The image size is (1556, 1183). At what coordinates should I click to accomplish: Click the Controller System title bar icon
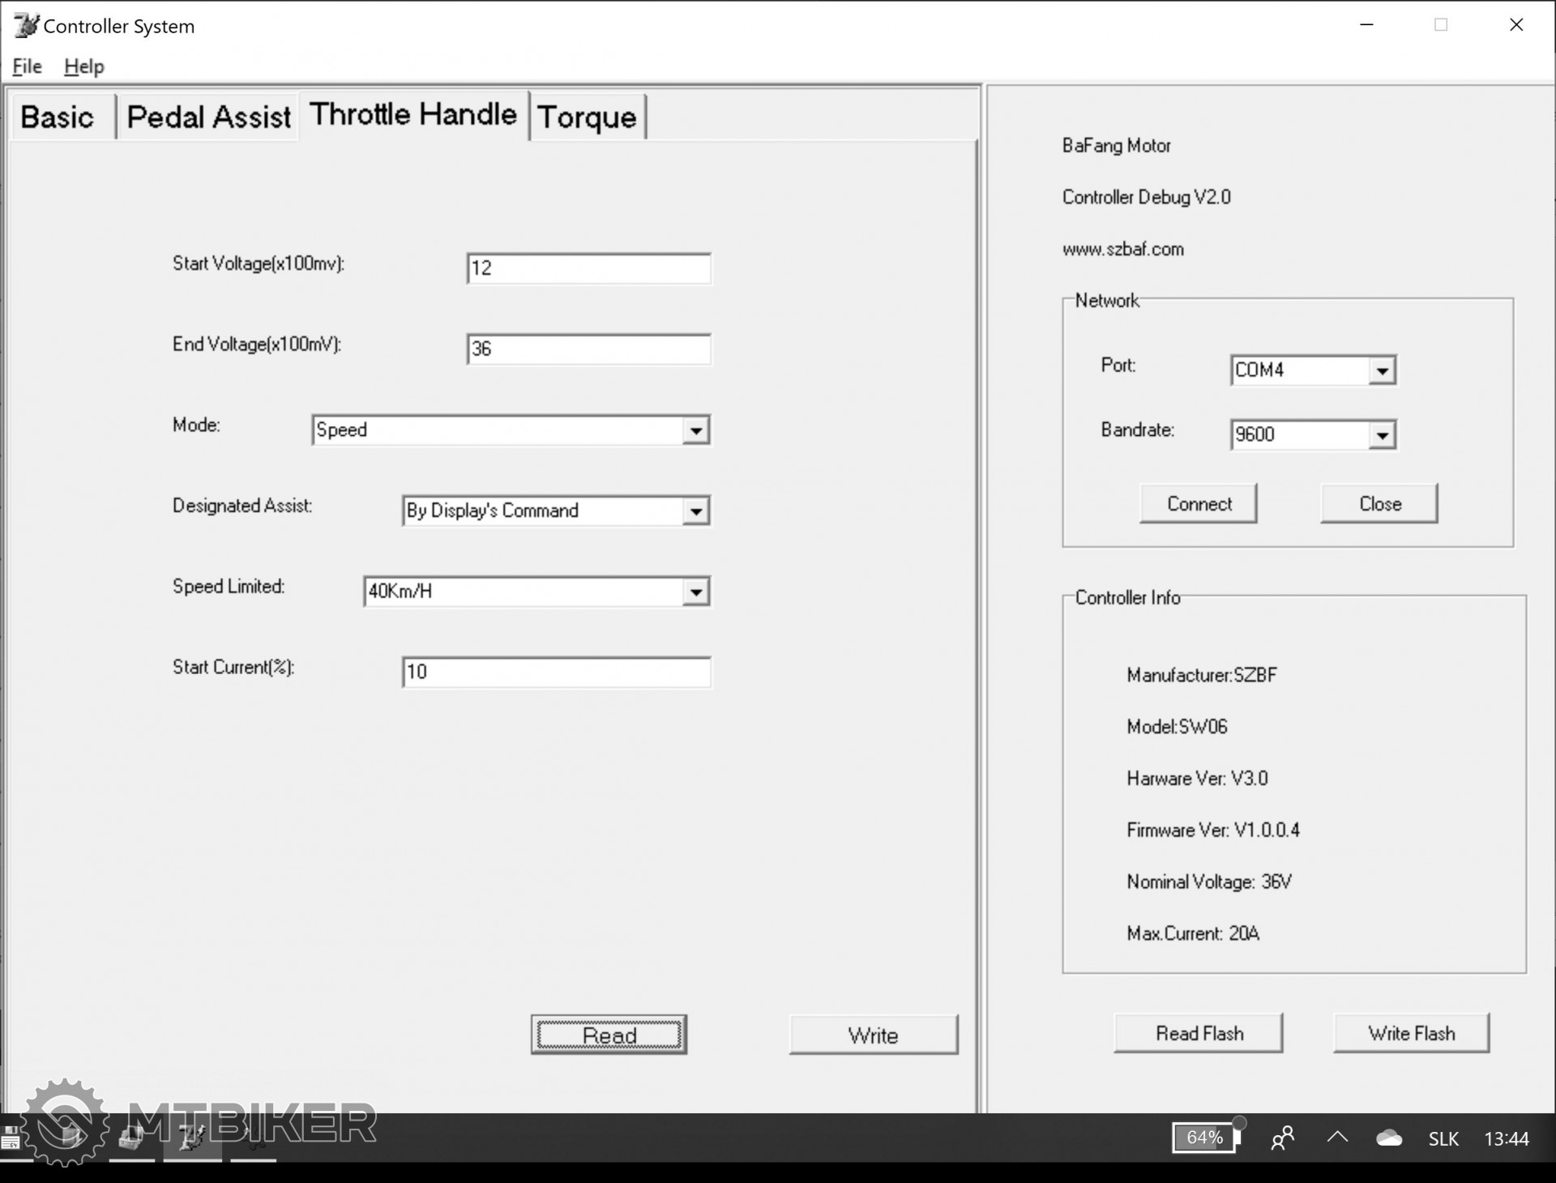(x=25, y=25)
